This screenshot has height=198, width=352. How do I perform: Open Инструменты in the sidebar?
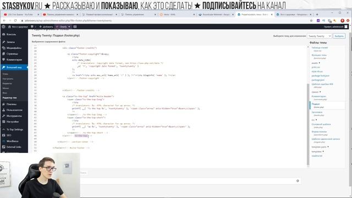coord(14,116)
